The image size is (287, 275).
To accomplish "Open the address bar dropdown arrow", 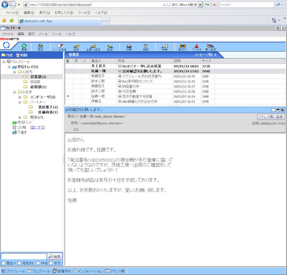I will coord(201,5).
